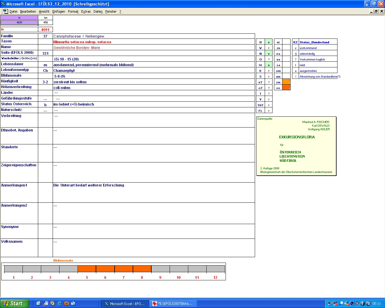Image resolution: width=385 pixels, height=308 pixels.
Task: Click 'Abweichung von Standardliste(?)' legend text
Action: tap(320, 77)
